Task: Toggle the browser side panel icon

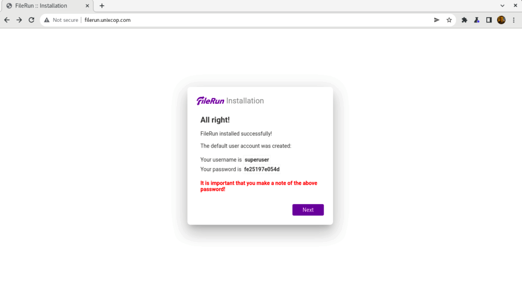Action: (x=489, y=20)
